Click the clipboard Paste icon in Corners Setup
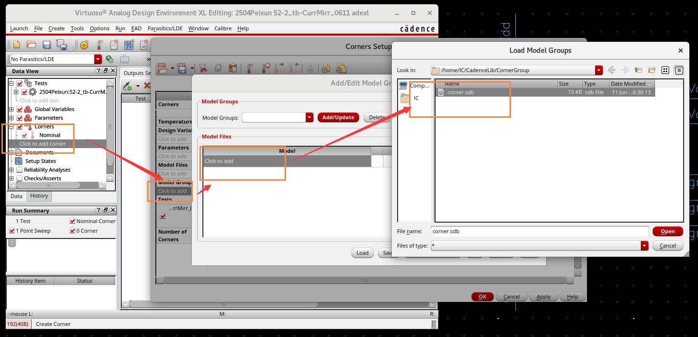 click(x=233, y=68)
